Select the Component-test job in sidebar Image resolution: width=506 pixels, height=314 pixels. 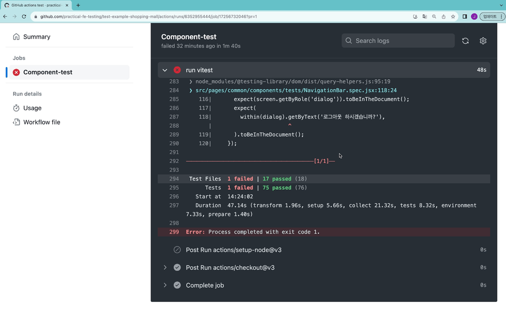point(47,72)
